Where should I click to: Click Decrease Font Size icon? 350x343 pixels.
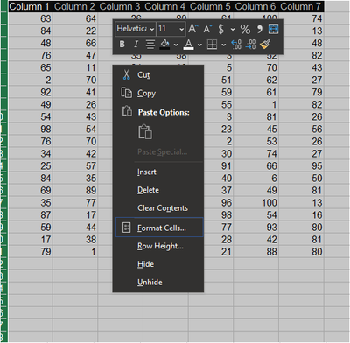click(x=207, y=29)
